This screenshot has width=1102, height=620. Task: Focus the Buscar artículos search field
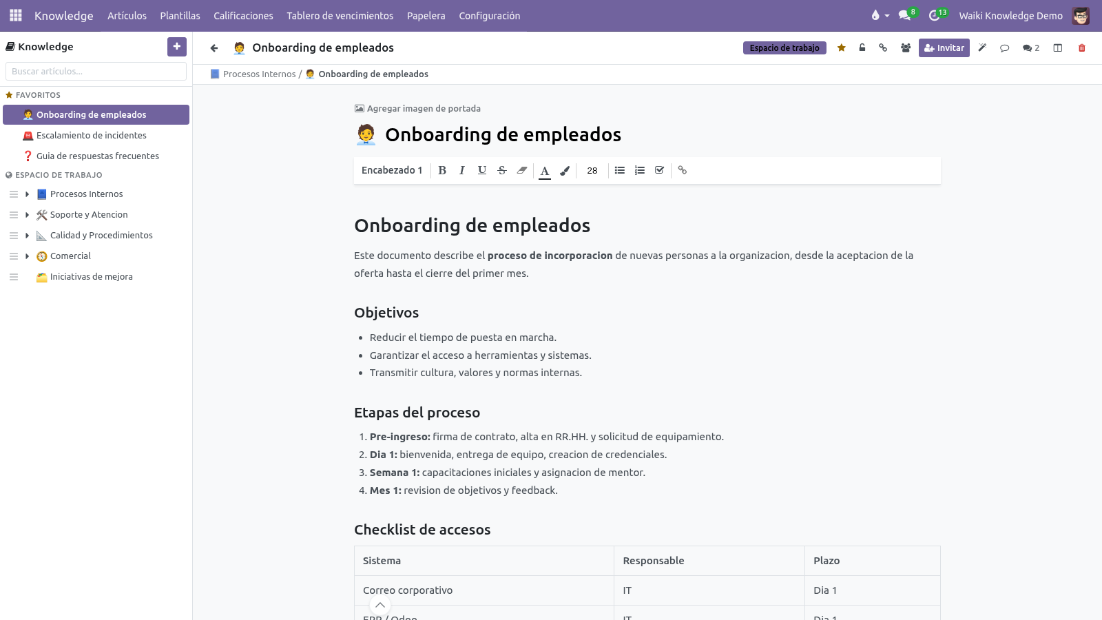click(96, 71)
